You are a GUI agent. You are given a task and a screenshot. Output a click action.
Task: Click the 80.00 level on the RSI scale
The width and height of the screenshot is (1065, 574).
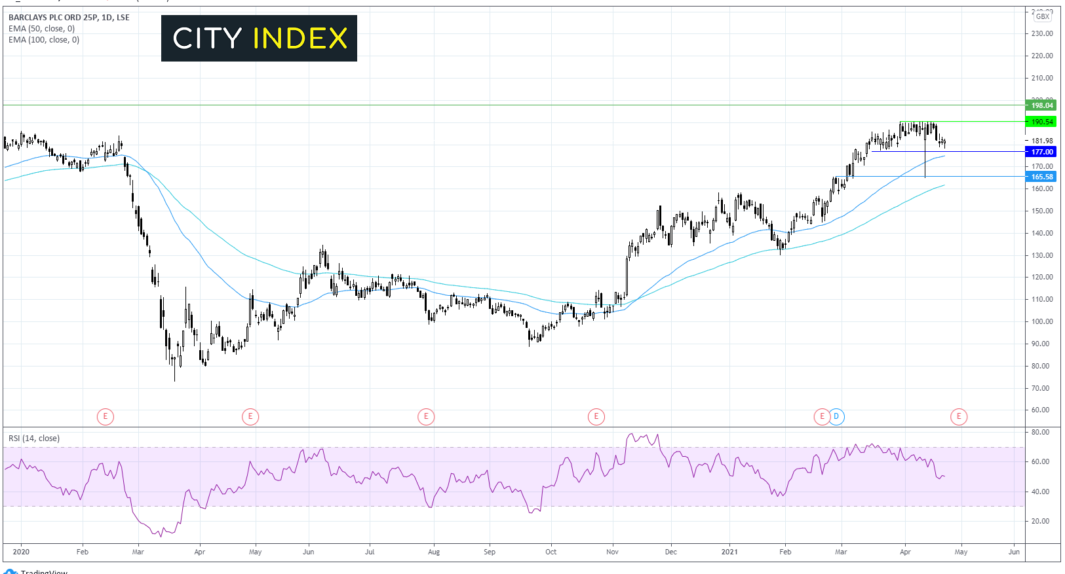tap(1041, 433)
